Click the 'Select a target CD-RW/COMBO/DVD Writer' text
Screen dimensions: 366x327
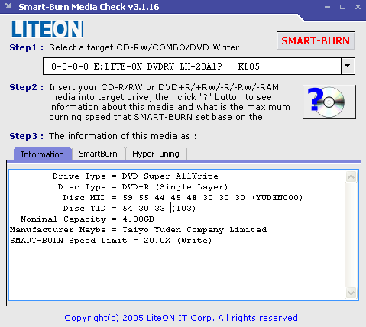pyautogui.click(x=144, y=47)
